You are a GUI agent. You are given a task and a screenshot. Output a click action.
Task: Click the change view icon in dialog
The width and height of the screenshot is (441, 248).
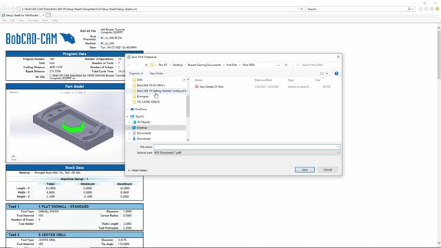click(322, 74)
